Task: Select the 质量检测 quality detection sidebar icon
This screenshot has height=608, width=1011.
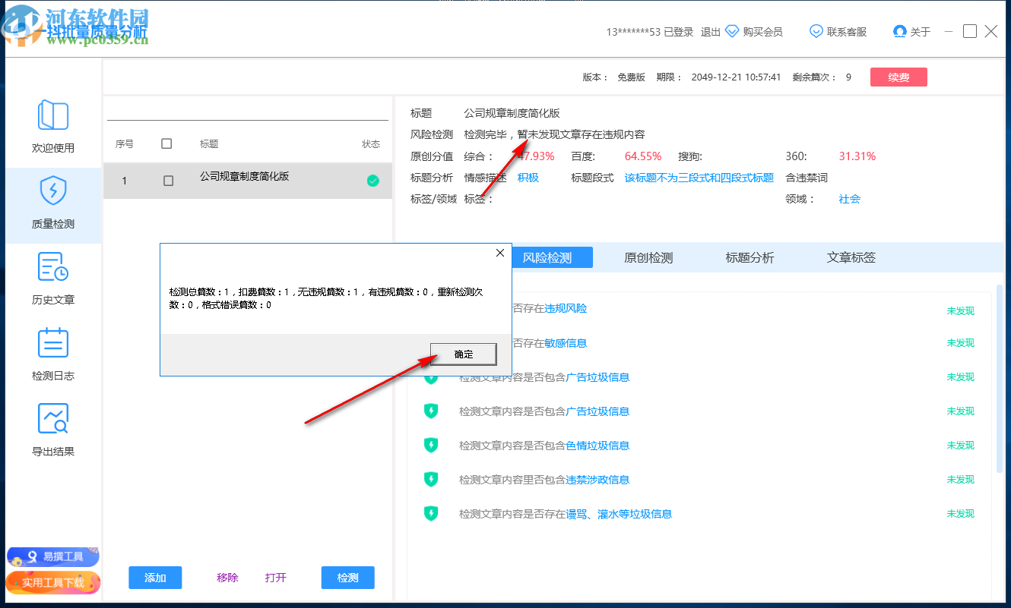Action: click(x=52, y=192)
